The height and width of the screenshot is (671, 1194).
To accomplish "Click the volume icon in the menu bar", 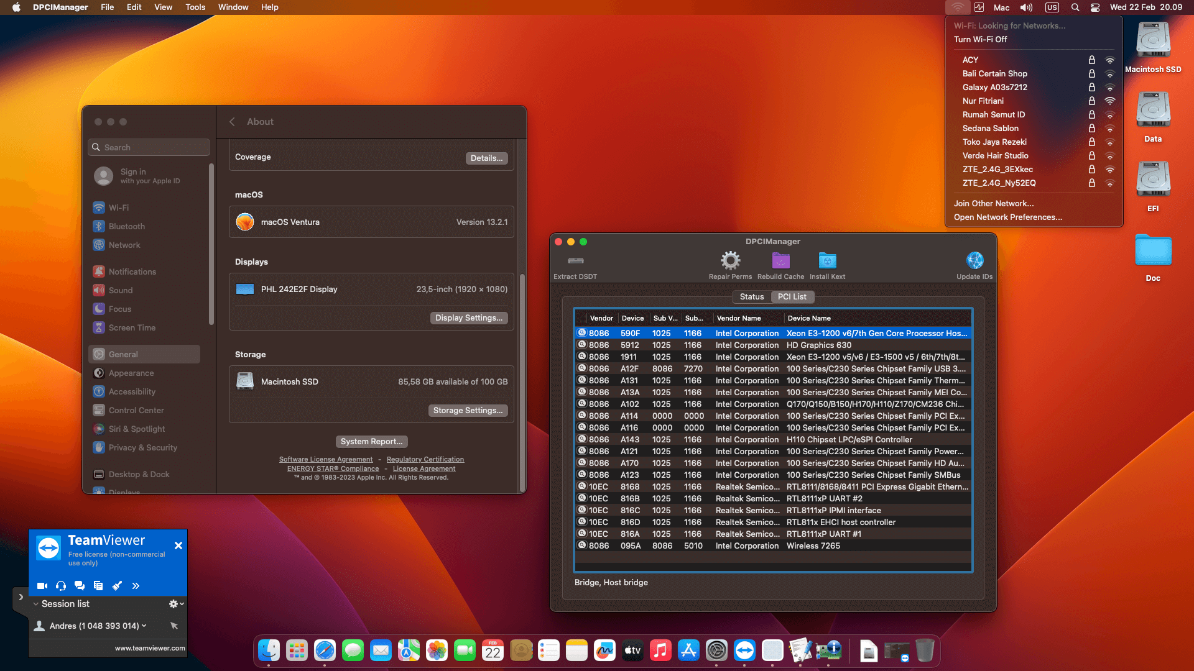I will (1026, 7).
